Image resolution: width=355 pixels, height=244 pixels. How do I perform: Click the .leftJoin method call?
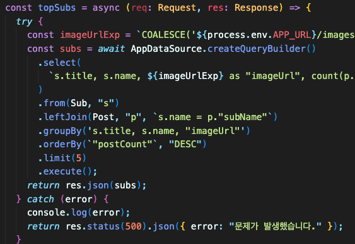[x=62, y=117]
